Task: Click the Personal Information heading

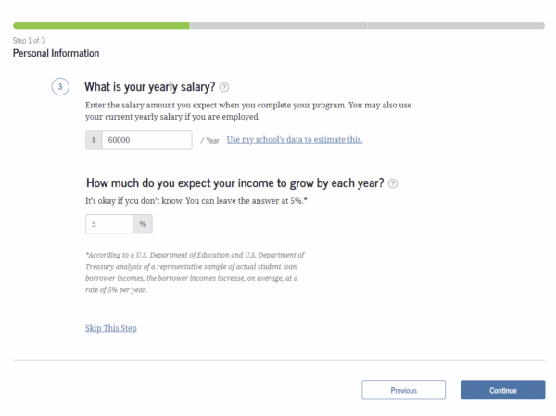Action: [56, 54]
